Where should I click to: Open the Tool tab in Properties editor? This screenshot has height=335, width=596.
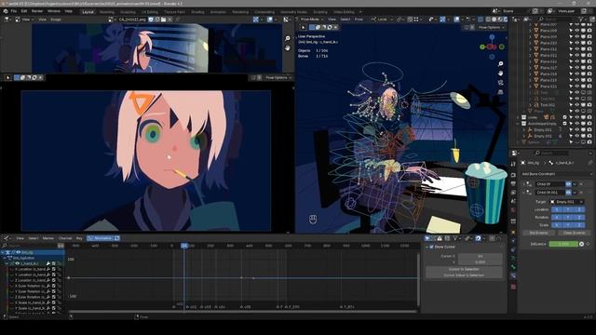(513, 164)
